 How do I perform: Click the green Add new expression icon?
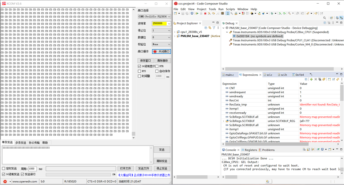(311, 79)
